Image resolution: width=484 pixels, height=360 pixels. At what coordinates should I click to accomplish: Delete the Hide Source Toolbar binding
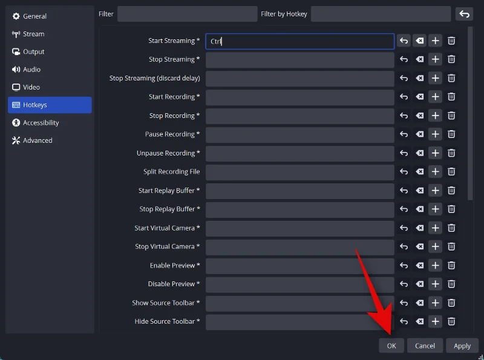click(451, 322)
